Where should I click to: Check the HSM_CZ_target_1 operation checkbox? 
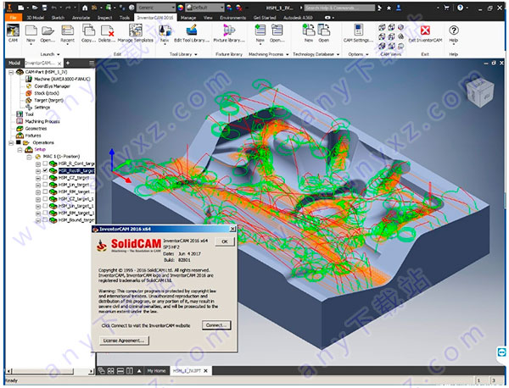(46, 199)
